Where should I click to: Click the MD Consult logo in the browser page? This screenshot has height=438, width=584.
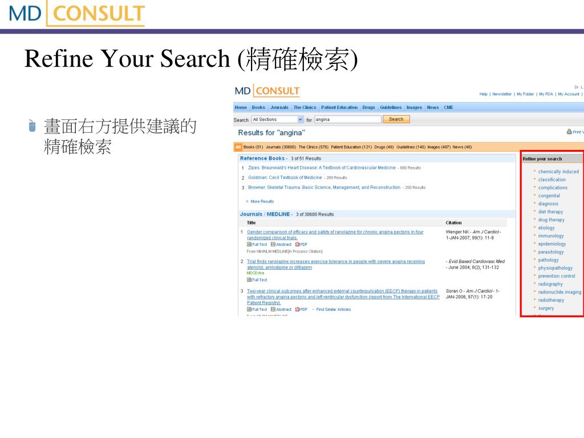[x=267, y=91]
